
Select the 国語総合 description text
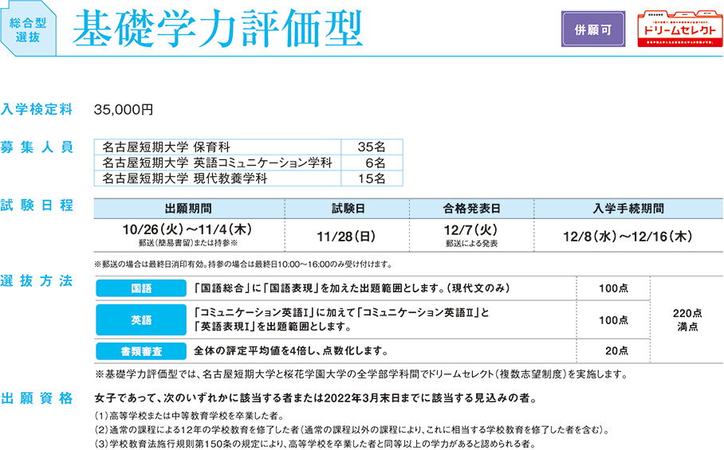(352, 288)
